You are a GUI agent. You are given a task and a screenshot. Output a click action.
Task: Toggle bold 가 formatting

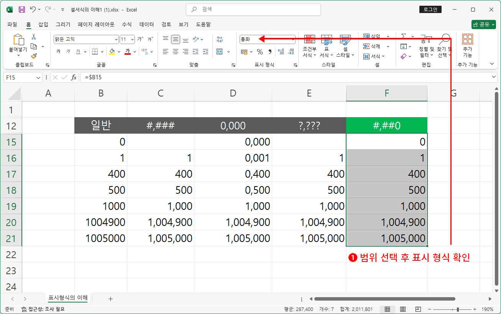58,51
